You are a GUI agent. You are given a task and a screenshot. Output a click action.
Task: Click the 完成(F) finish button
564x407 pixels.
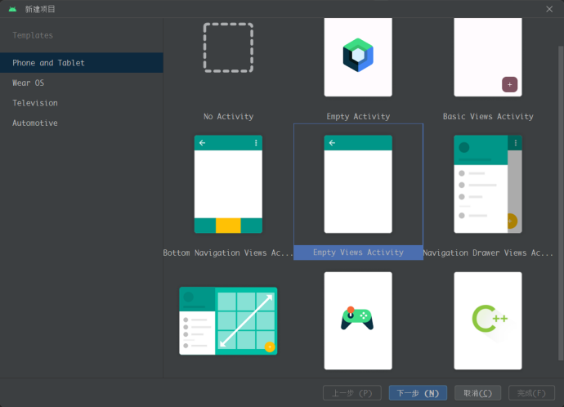tap(531, 393)
